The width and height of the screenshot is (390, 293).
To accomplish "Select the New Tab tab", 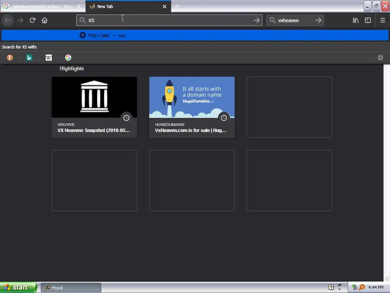I will 125,6.
